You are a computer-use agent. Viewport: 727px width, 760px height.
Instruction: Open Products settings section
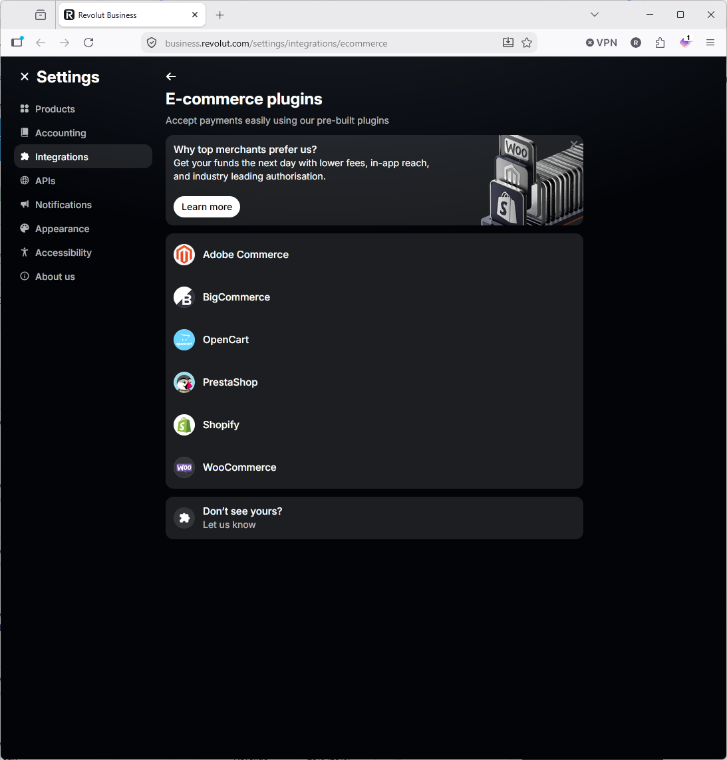pos(83,109)
